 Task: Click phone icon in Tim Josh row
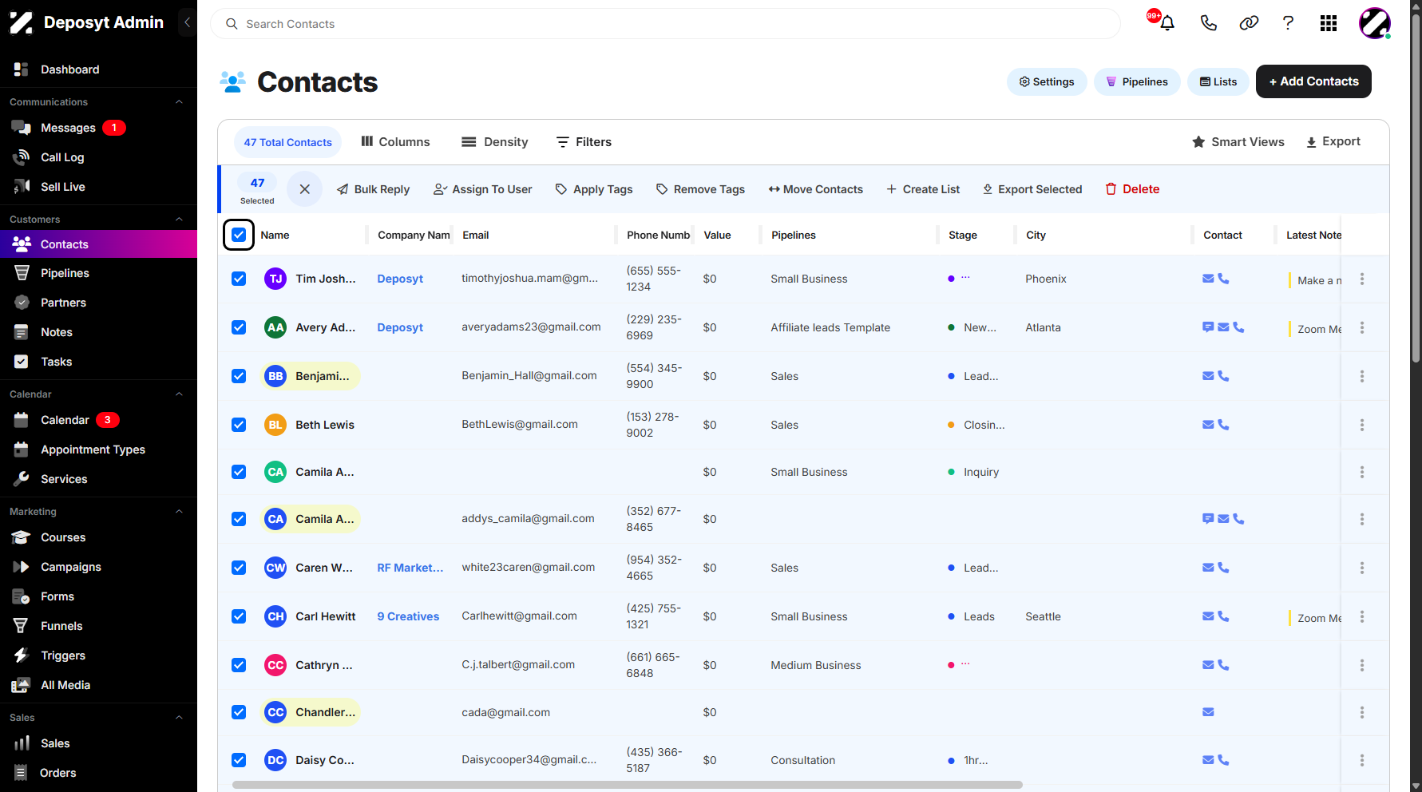(1223, 279)
